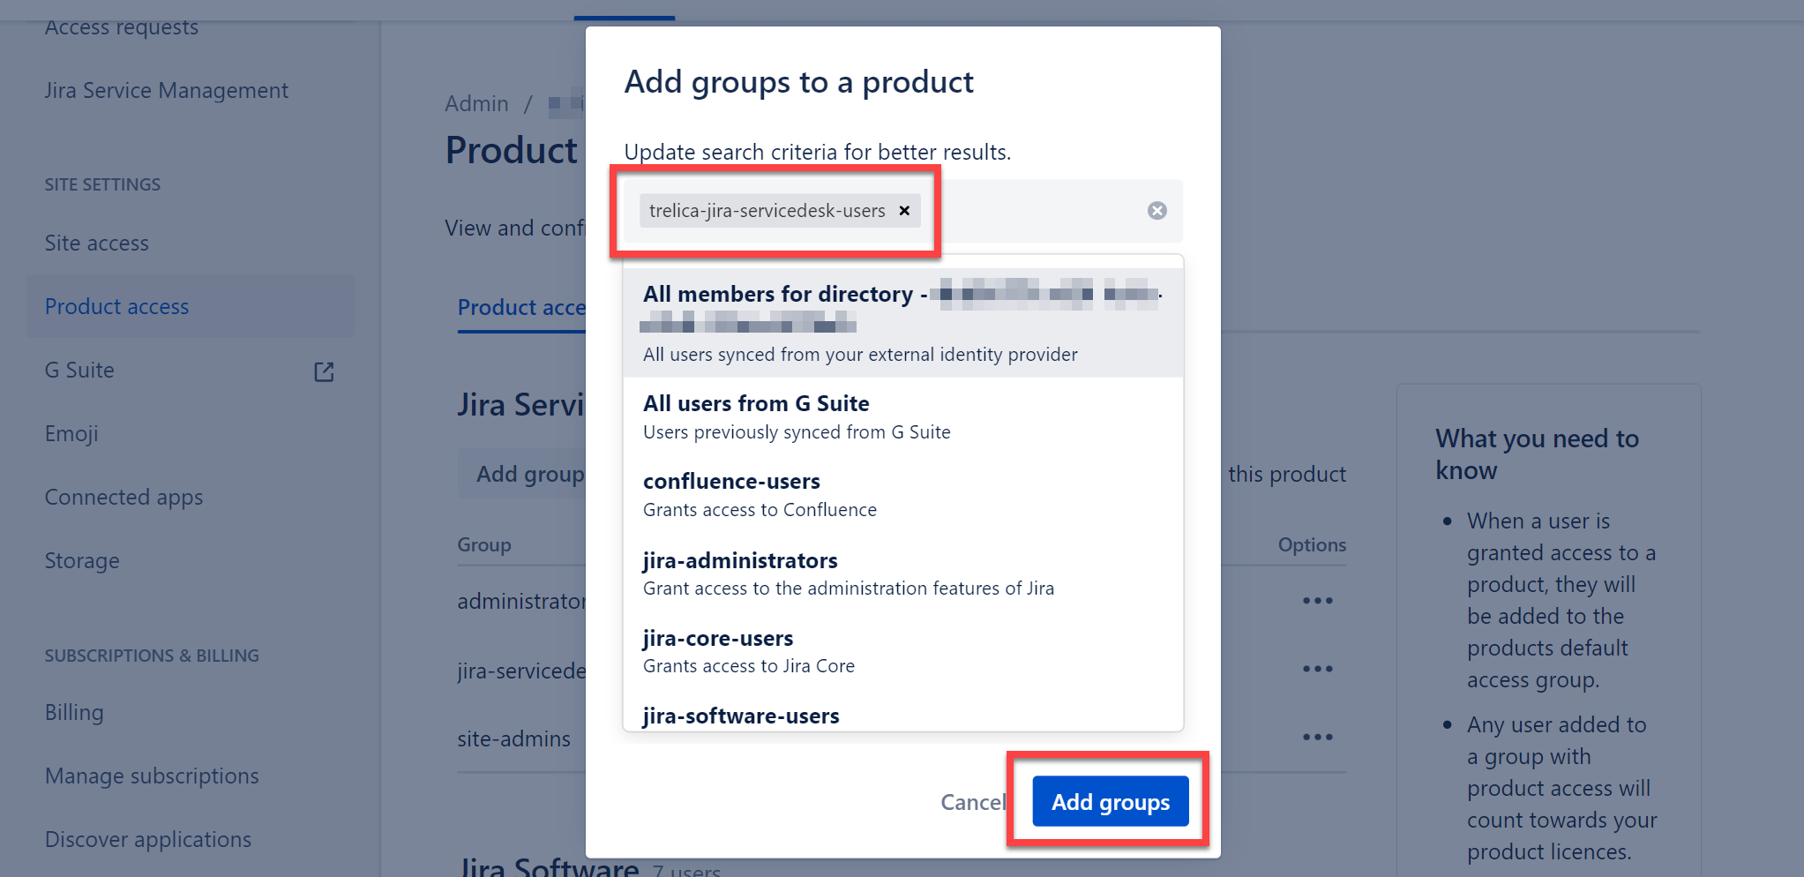Open options menu for jira-servicedesk group row
The width and height of the screenshot is (1804, 877).
tap(1317, 669)
